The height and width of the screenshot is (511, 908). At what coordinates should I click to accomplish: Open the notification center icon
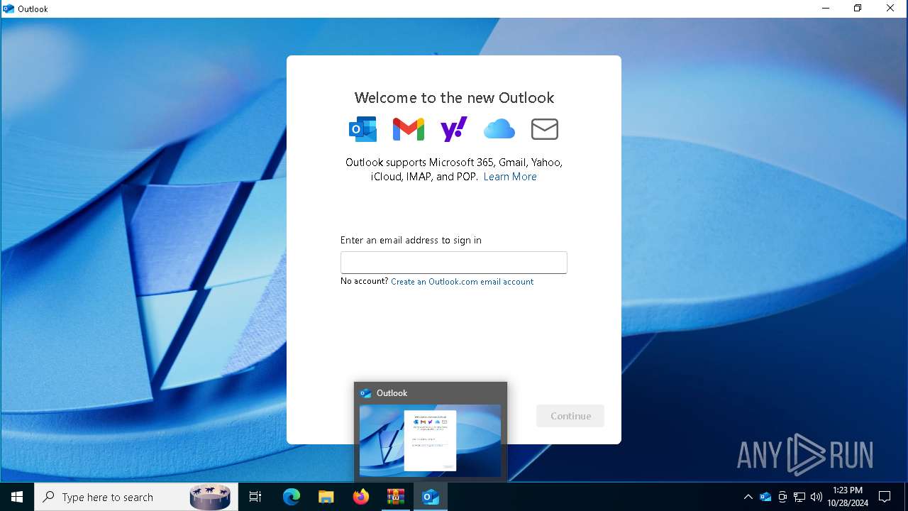pos(885,497)
